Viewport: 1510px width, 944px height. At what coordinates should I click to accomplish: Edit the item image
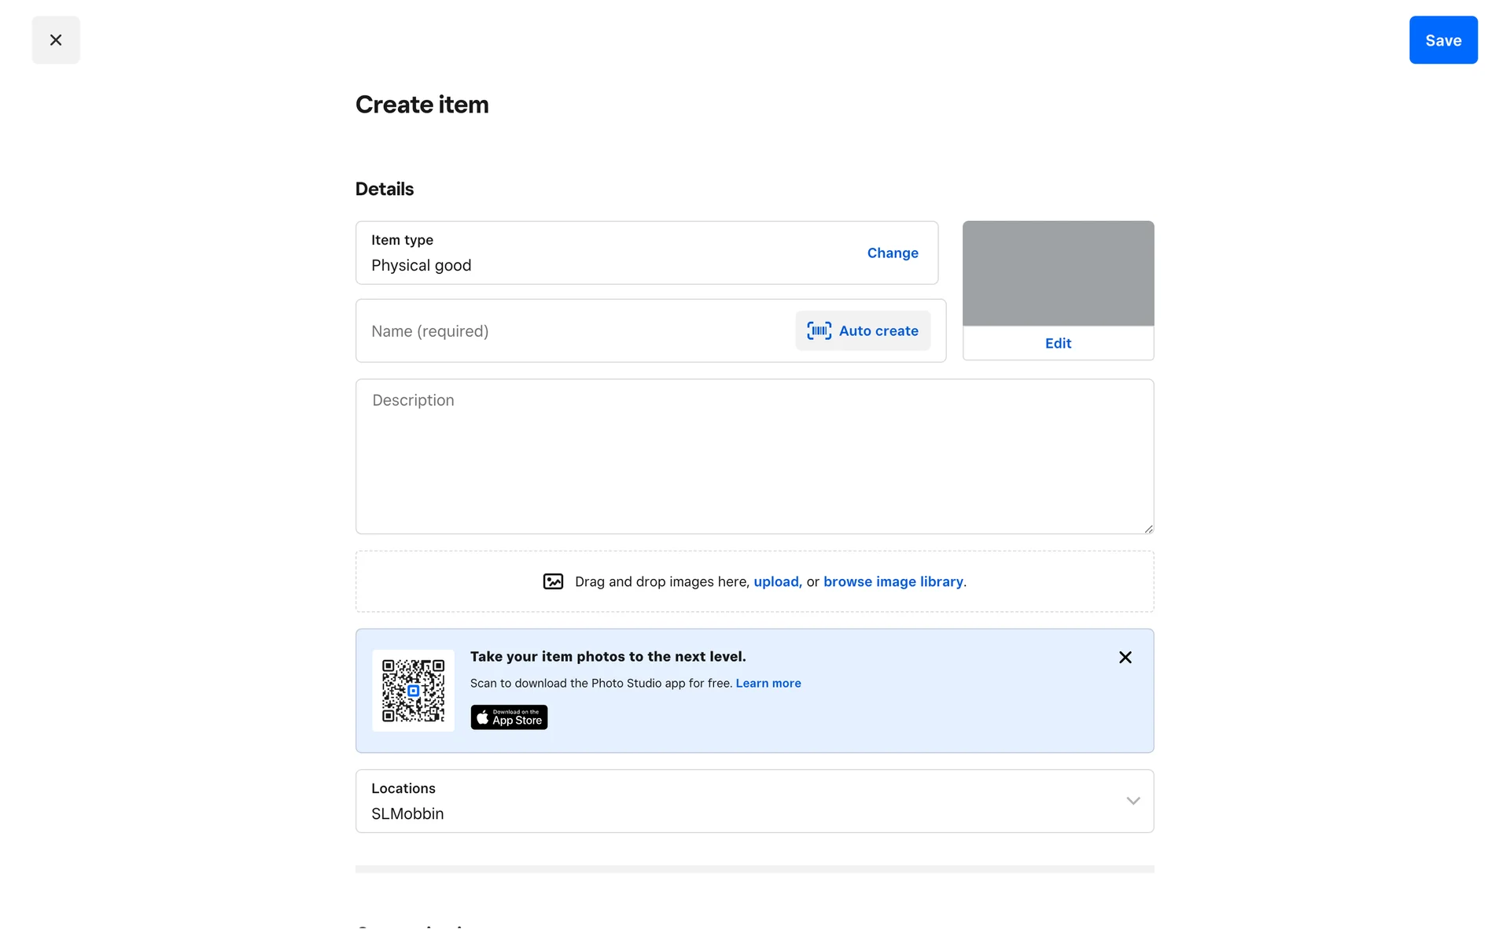1058,344
